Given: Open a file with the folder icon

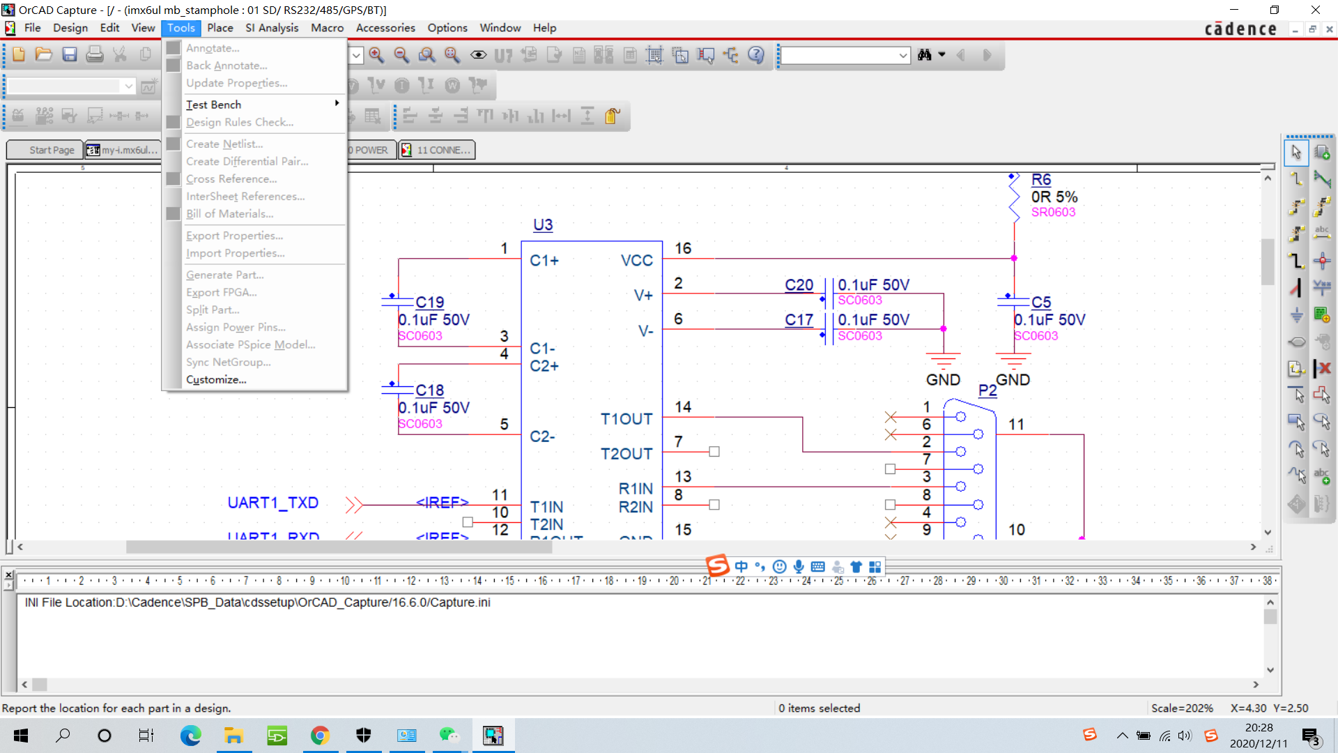Looking at the screenshot, I should point(44,55).
